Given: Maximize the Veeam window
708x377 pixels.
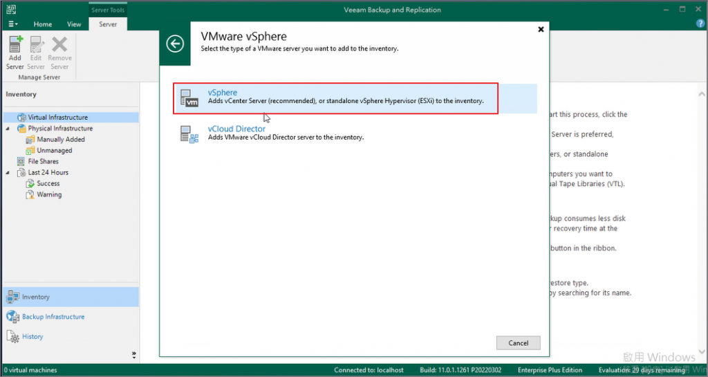Looking at the screenshot, I should (682, 10).
